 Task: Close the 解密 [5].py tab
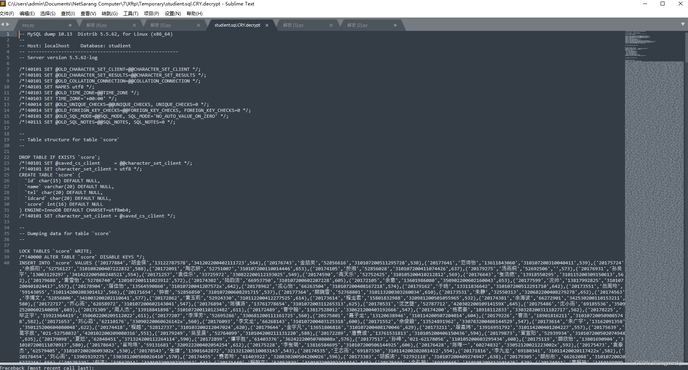coord(198,25)
